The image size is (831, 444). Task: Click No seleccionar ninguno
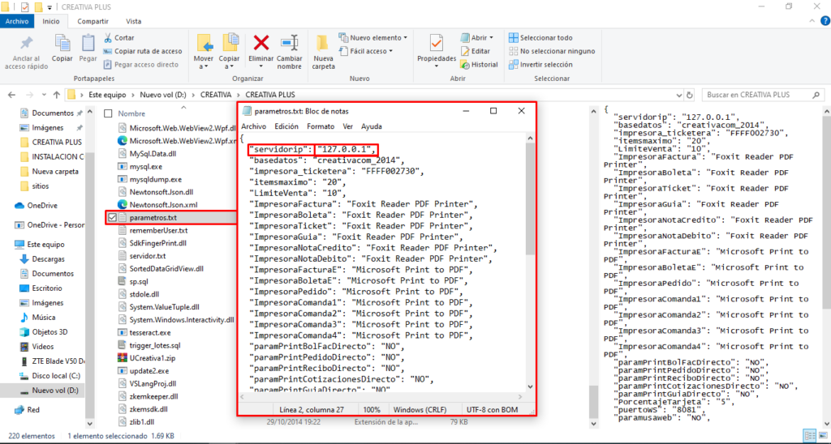[x=552, y=51]
